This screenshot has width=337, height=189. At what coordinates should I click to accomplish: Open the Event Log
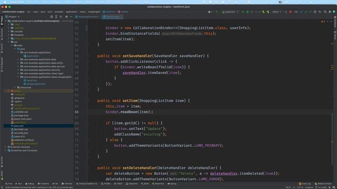[x=304, y=184]
